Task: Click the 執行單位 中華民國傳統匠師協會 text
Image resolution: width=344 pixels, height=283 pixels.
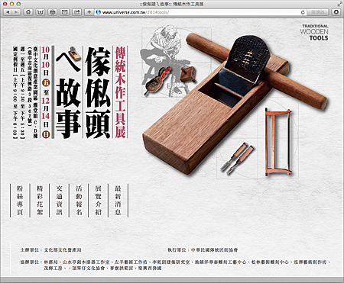Action: [203, 250]
